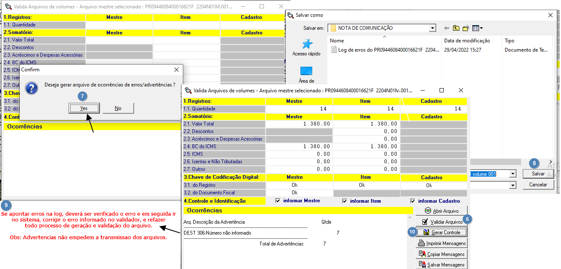Click the back Valida Arquivos window title icon
Screen dimensions: 561x269
(x=8, y=7)
